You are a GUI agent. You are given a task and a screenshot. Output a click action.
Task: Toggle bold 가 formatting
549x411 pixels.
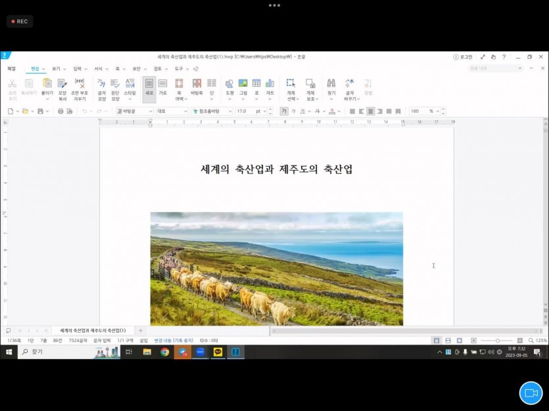(284, 111)
